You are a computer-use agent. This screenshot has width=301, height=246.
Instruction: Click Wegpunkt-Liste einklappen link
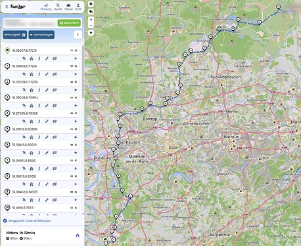tap(30, 220)
